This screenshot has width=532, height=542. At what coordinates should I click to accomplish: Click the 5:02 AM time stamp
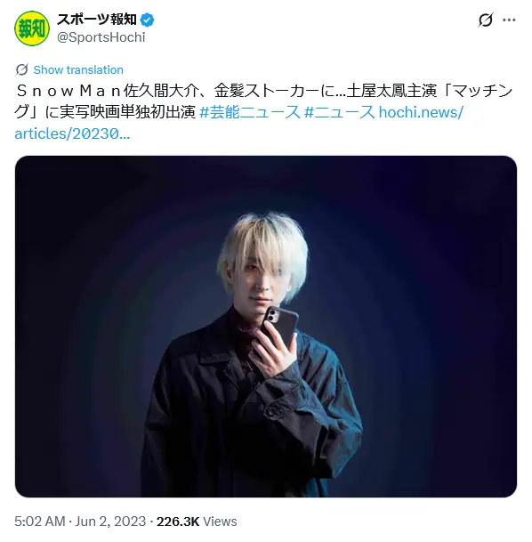(x=40, y=522)
